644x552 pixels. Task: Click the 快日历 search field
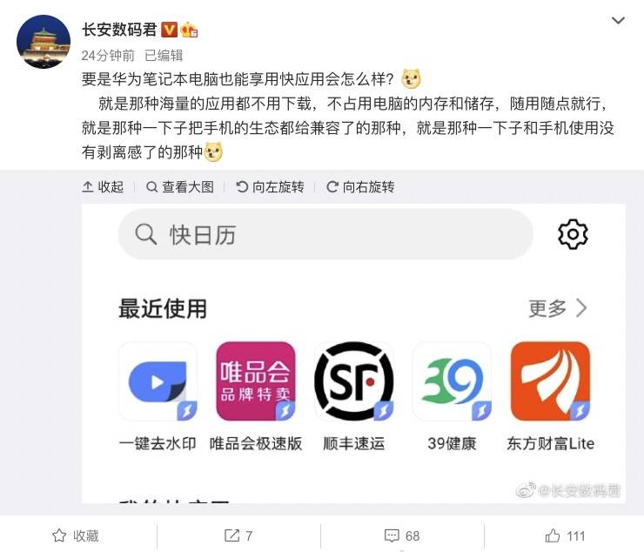coord(325,234)
